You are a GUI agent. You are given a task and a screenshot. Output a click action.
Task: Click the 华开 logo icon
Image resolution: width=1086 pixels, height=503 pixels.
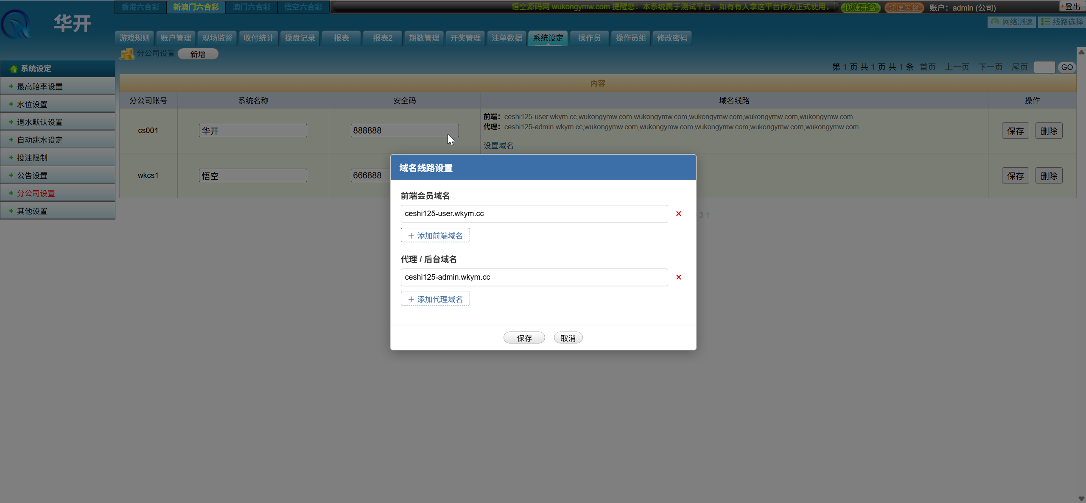[x=16, y=25]
